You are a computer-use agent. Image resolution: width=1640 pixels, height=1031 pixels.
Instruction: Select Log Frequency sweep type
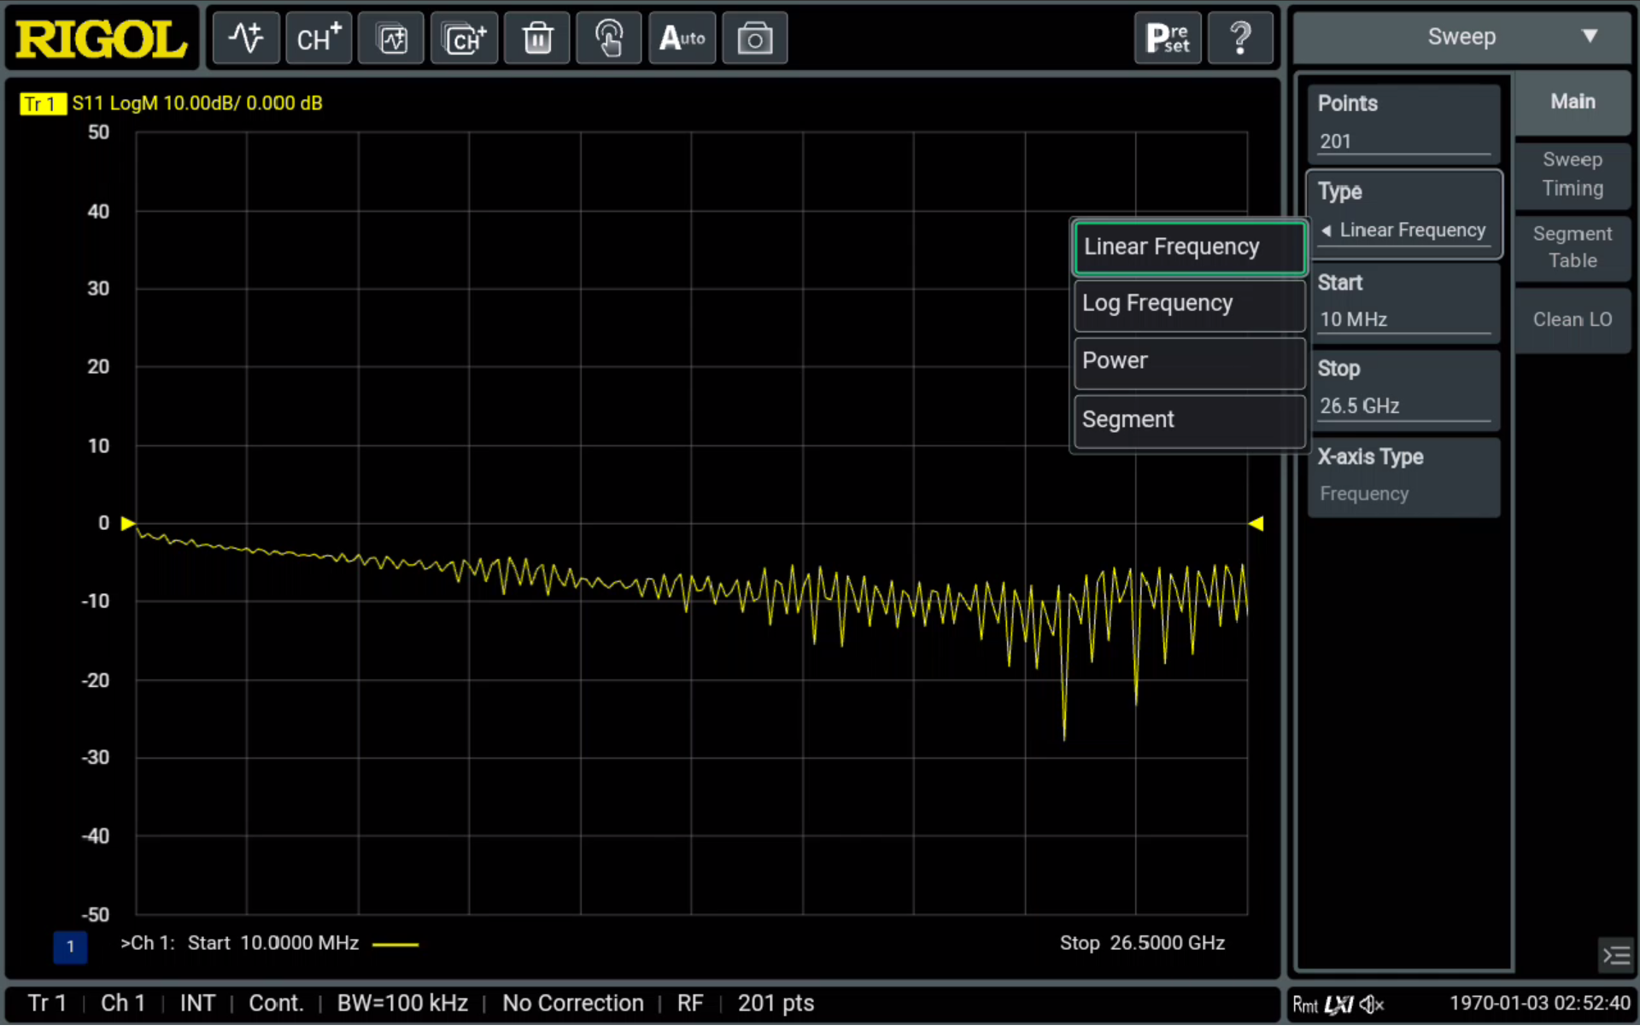[x=1190, y=304]
